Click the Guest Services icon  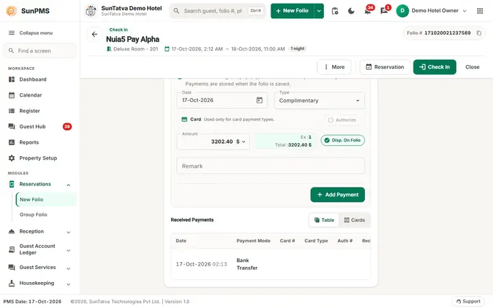click(12, 268)
